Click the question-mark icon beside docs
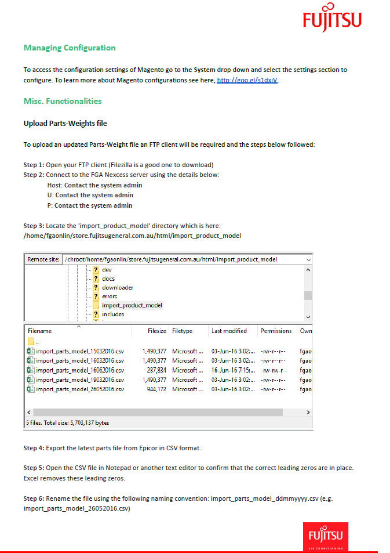Screen dimensions: 390x553 (x=96, y=279)
